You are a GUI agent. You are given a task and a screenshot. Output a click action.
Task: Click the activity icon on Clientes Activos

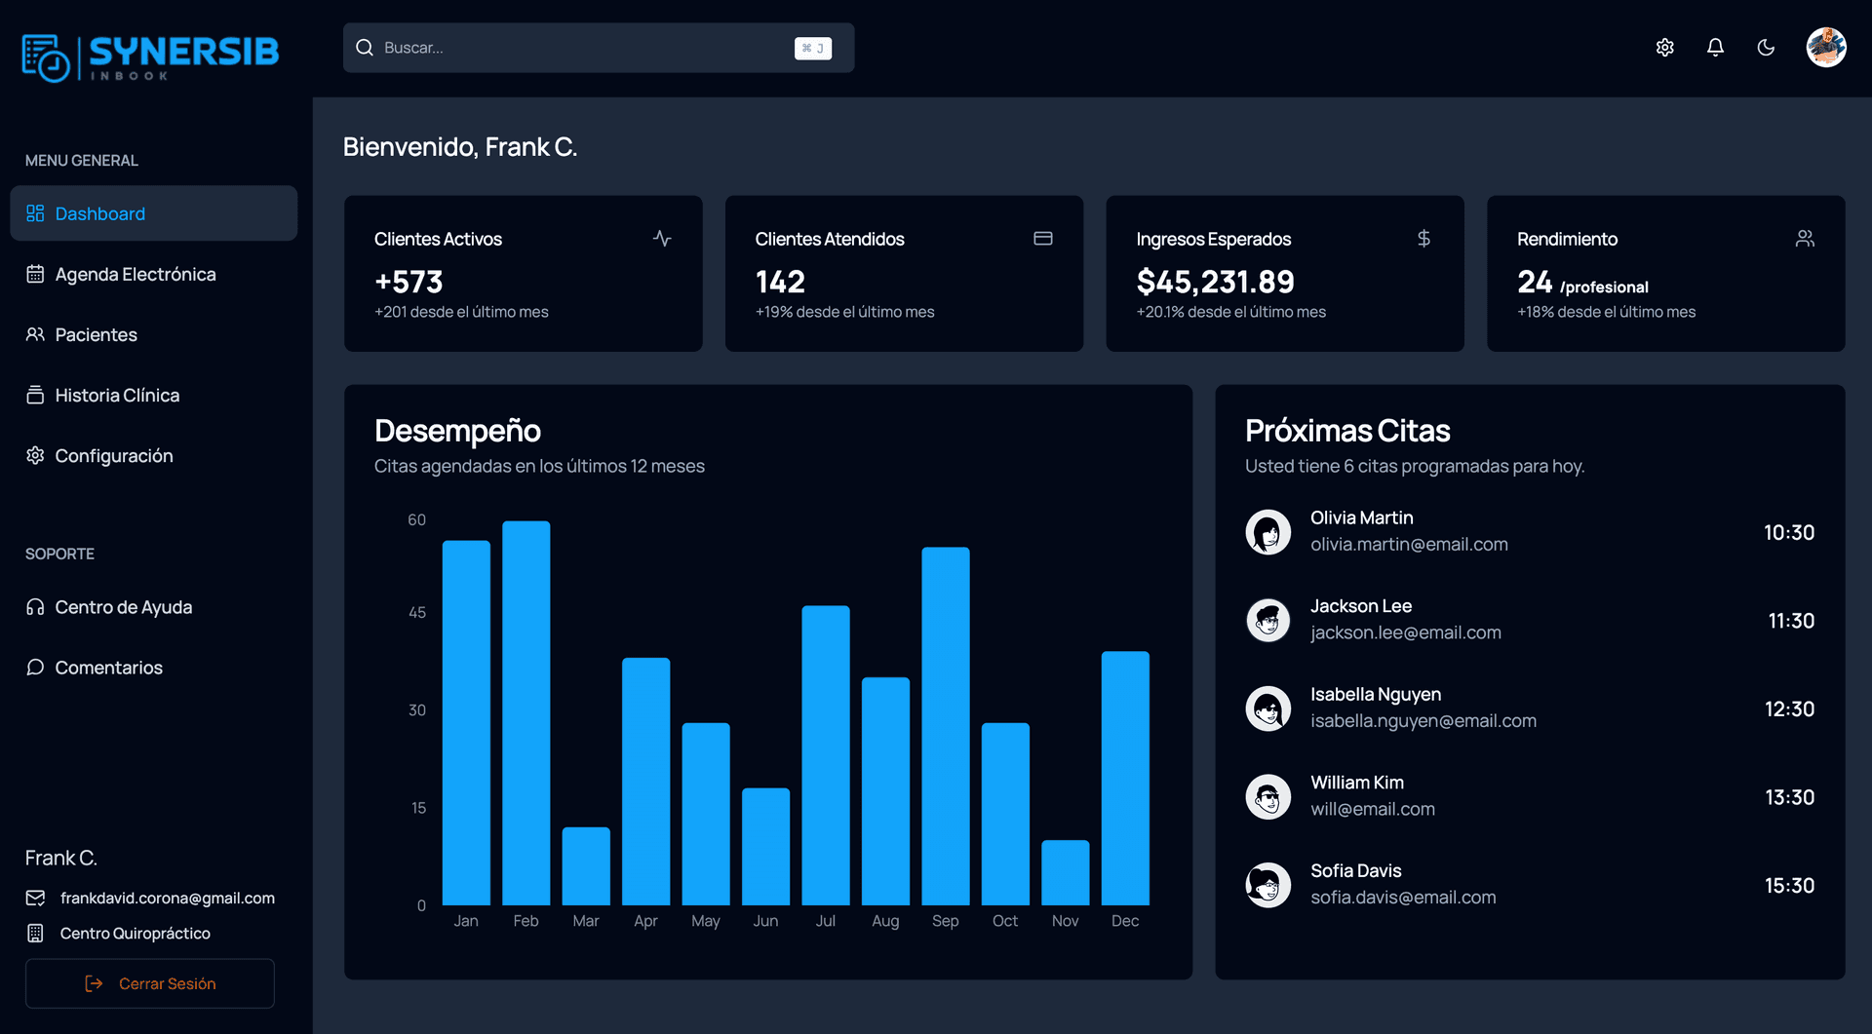[x=662, y=239]
